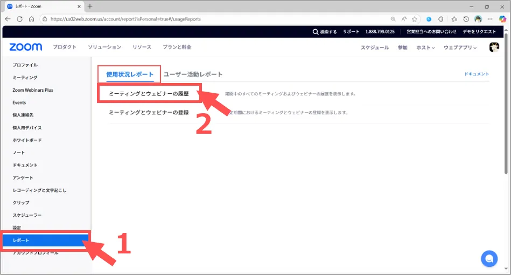Select the 使用状況レポート tab

[130, 74]
